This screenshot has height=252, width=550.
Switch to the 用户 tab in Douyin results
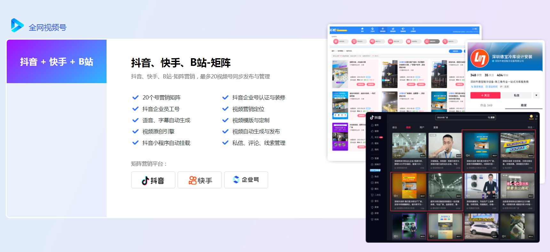pos(422,127)
